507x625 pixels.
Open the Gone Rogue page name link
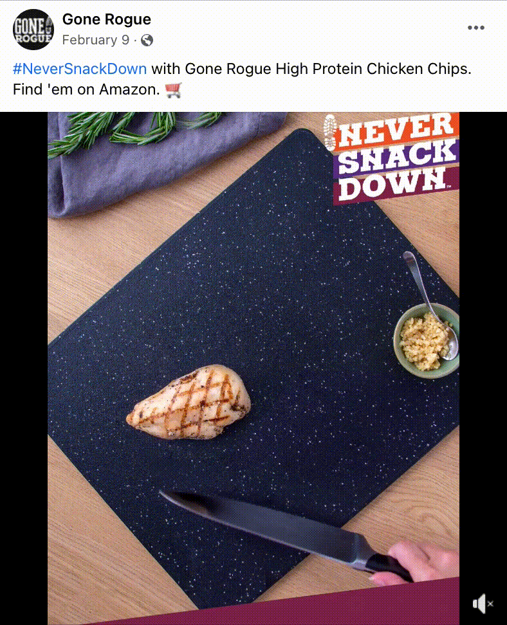pos(107,19)
